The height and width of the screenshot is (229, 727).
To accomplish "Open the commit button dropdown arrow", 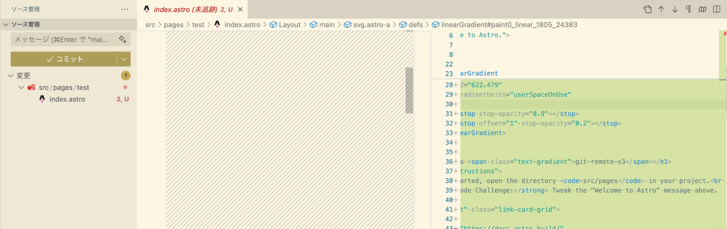I will pyautogui.click(x=124, y=59).
